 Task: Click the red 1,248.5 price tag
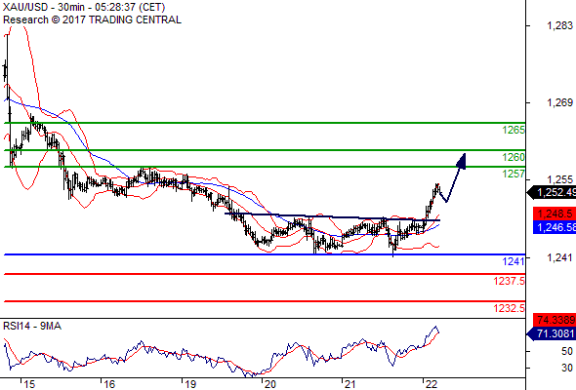[555, 214]
